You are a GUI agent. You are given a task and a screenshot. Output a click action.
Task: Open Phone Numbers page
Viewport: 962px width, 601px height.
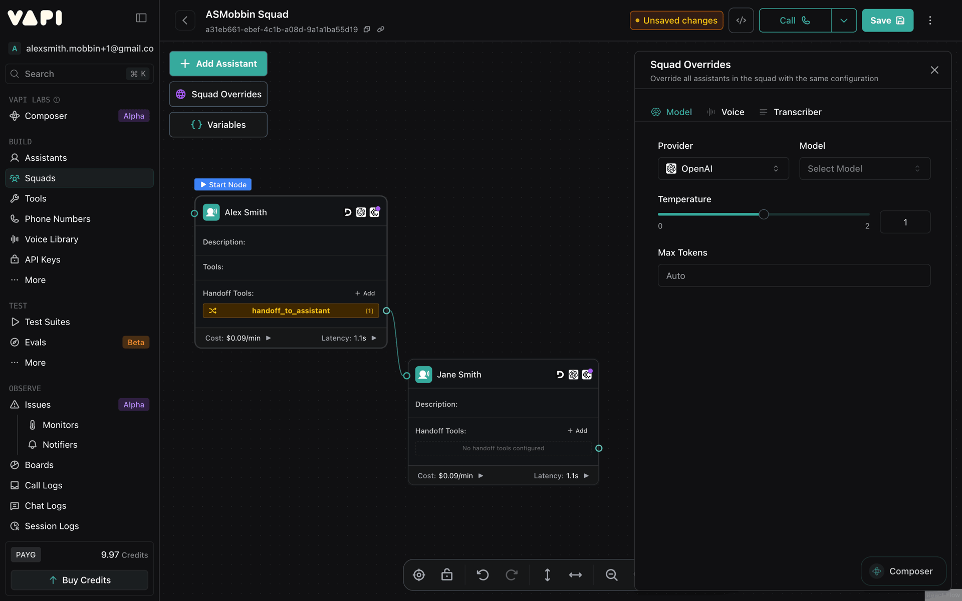pyautogui.click(x=79, y=219)
